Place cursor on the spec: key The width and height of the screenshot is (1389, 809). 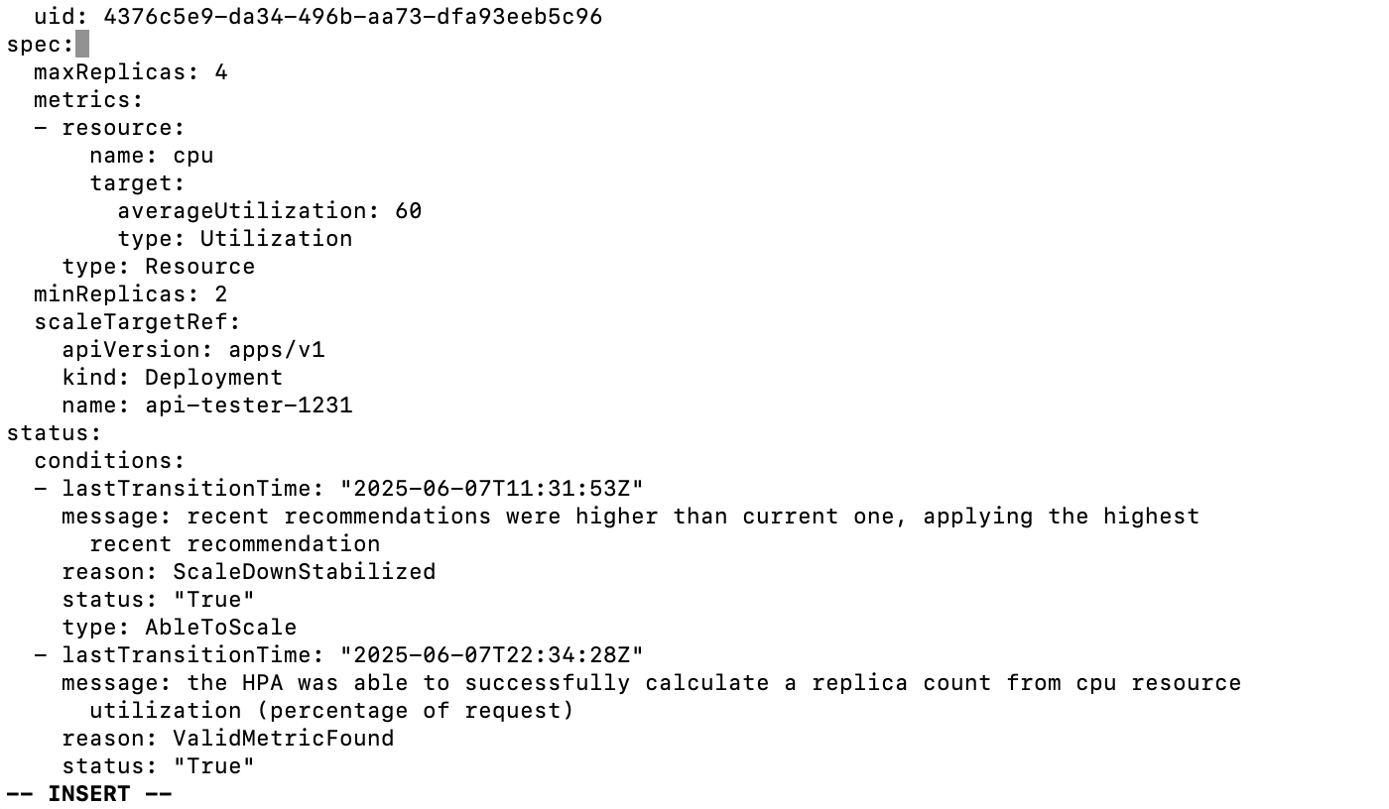pyautogui.click(x=41, y=45)
